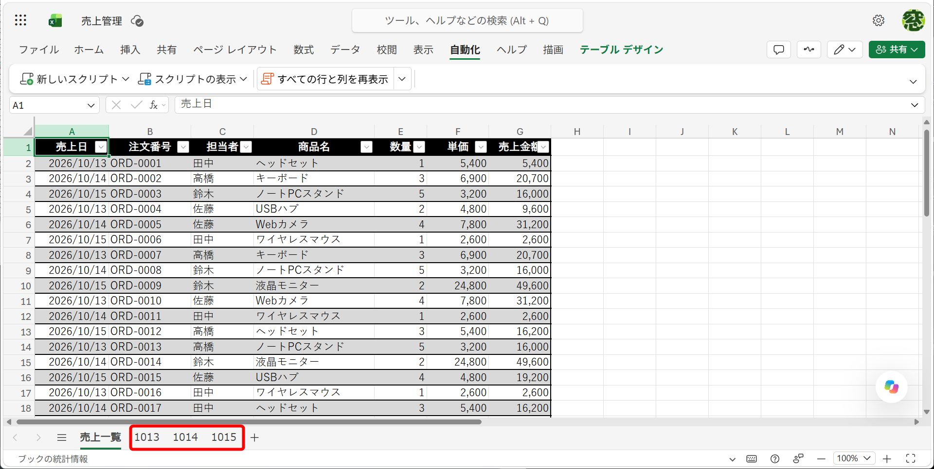
Task: Click the keyboard icon in status bar
Action: tap(752, 459)
